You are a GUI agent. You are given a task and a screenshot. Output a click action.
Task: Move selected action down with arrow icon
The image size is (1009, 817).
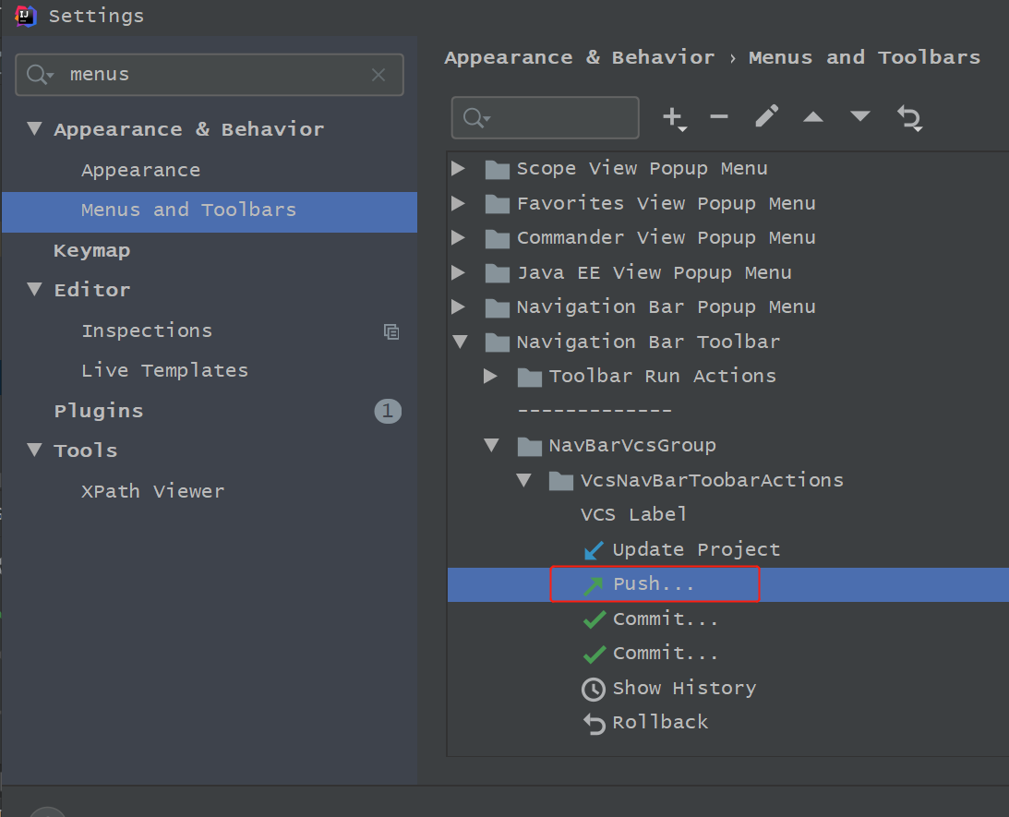[860, 117]
